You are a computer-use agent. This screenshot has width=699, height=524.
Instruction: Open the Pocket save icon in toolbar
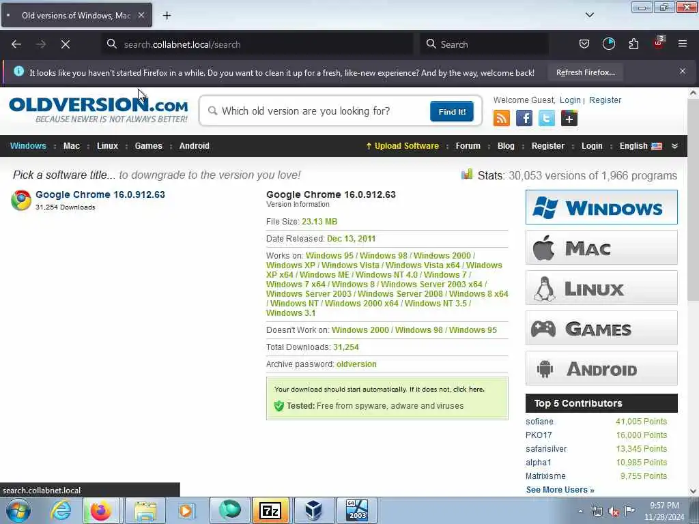pyautogui.click(x=584, y=44)
